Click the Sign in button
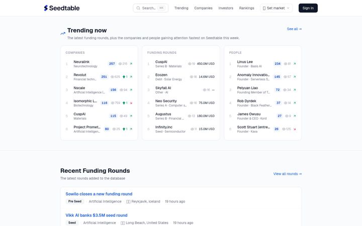362x226 pixels. (x=308, y=8)
